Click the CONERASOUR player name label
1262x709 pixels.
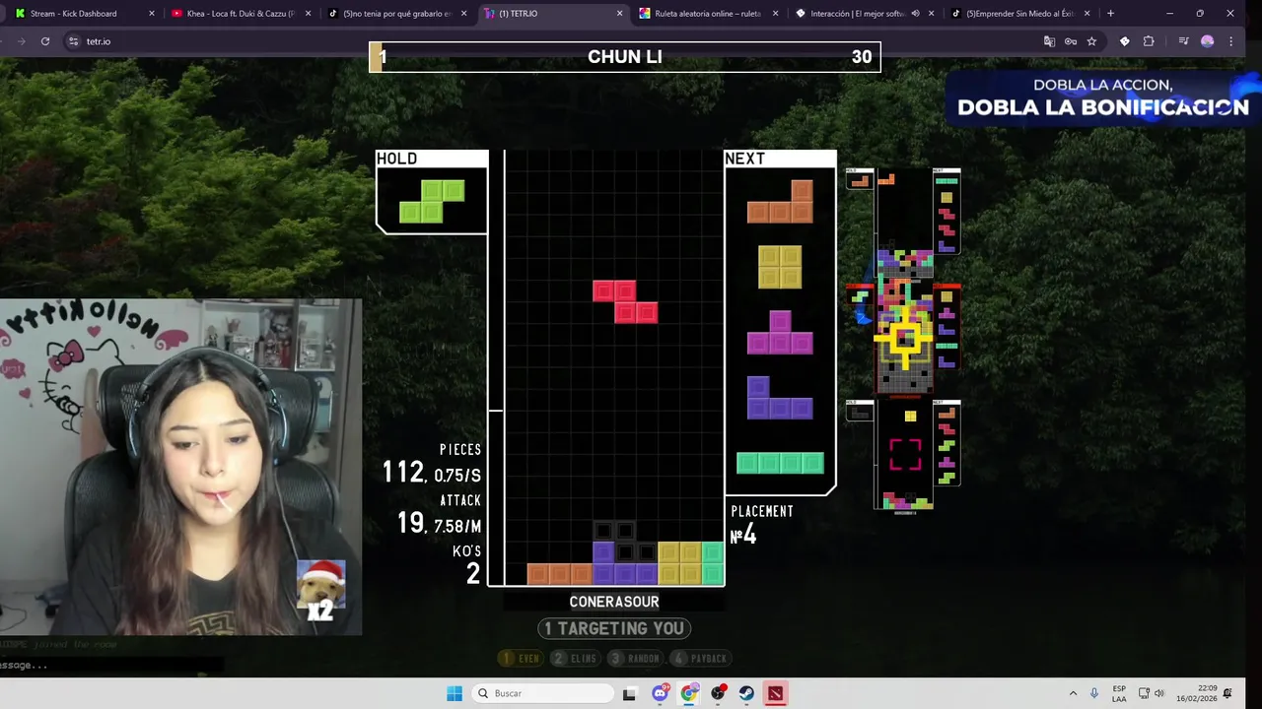coord(614,602)
